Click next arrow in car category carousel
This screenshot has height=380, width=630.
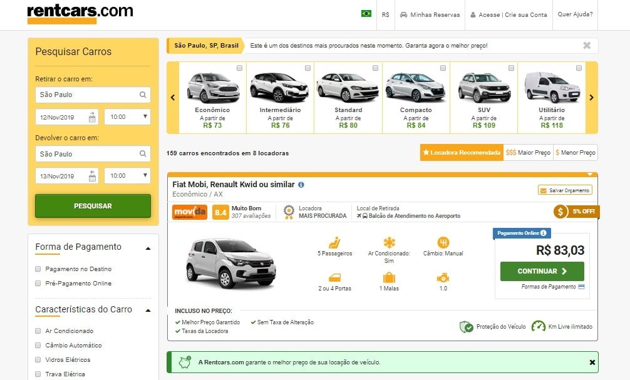591,97
